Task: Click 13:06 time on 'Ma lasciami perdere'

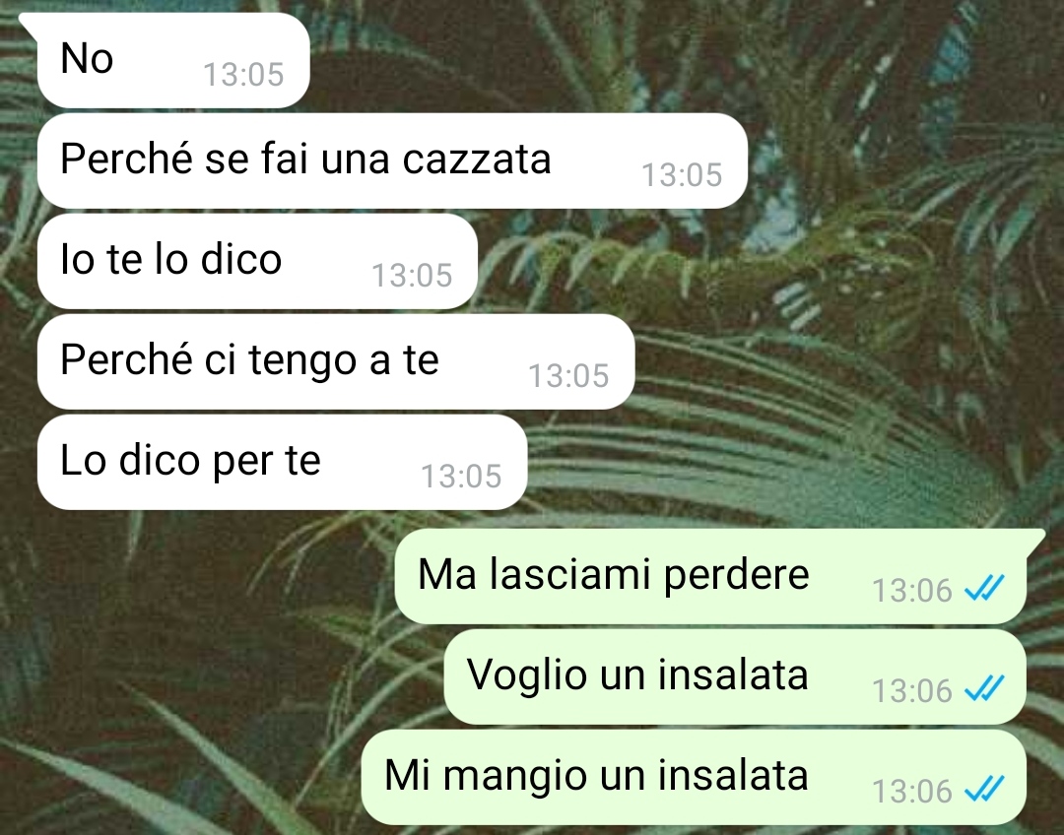Action: [912, 590]
